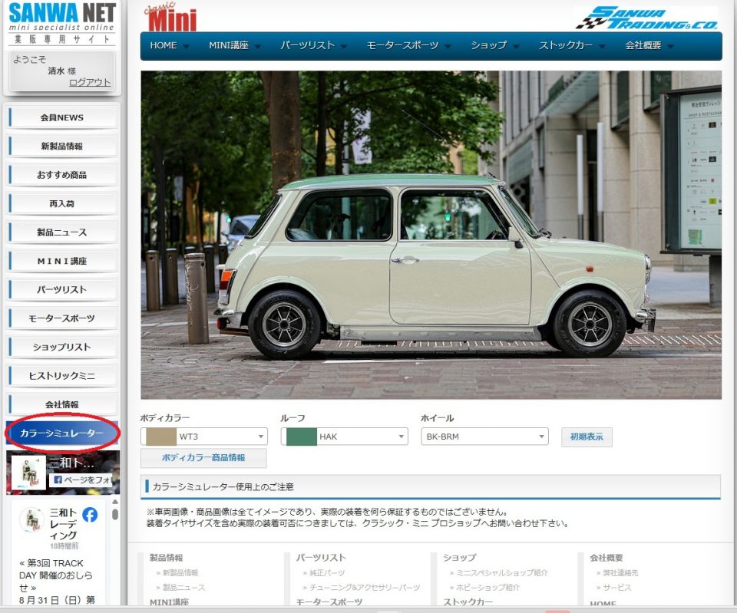Click footer heading ショップ
This screenshot has width=737, height=613.
click(459, 558)
